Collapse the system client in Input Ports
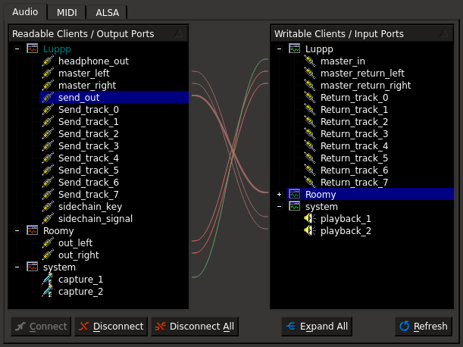 [x=279, y=206]
